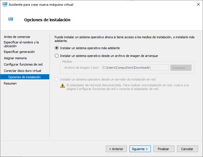Click the 'Puede instalar un sistema operativo' description
Image resolution: width=203 pixels, height=157 pixels.
124,39
